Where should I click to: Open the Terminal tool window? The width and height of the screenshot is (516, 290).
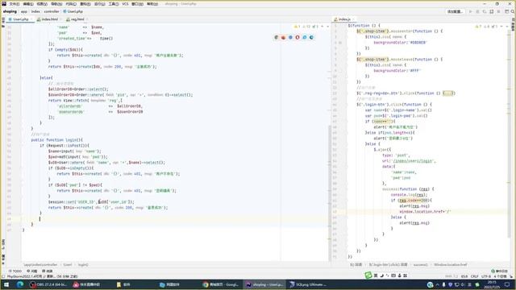48,271
